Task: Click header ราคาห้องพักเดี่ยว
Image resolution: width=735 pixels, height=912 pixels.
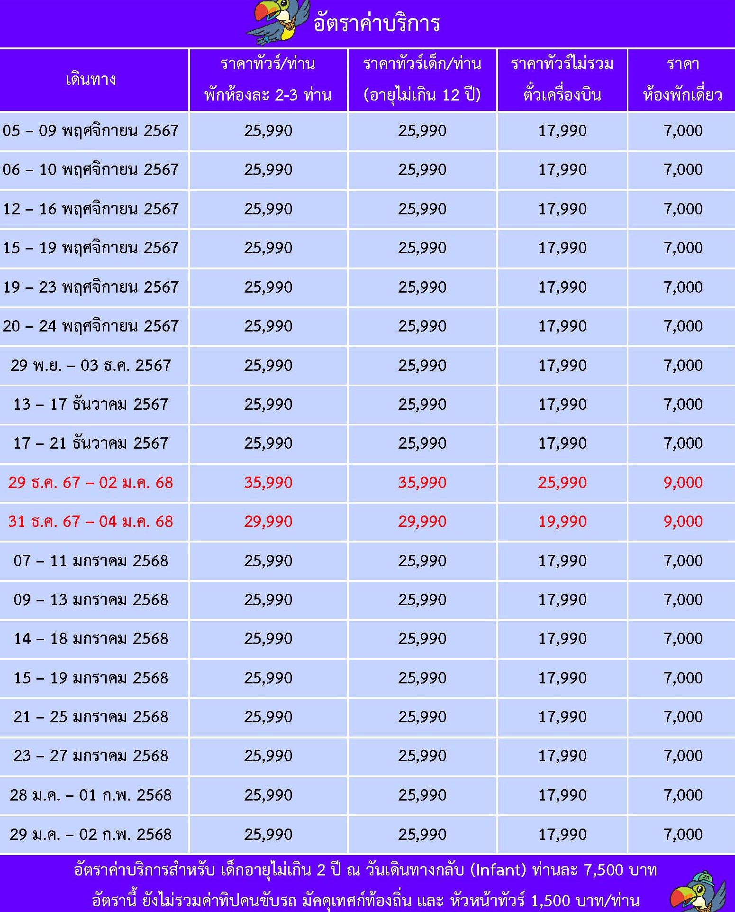Action: pos(682,80)
